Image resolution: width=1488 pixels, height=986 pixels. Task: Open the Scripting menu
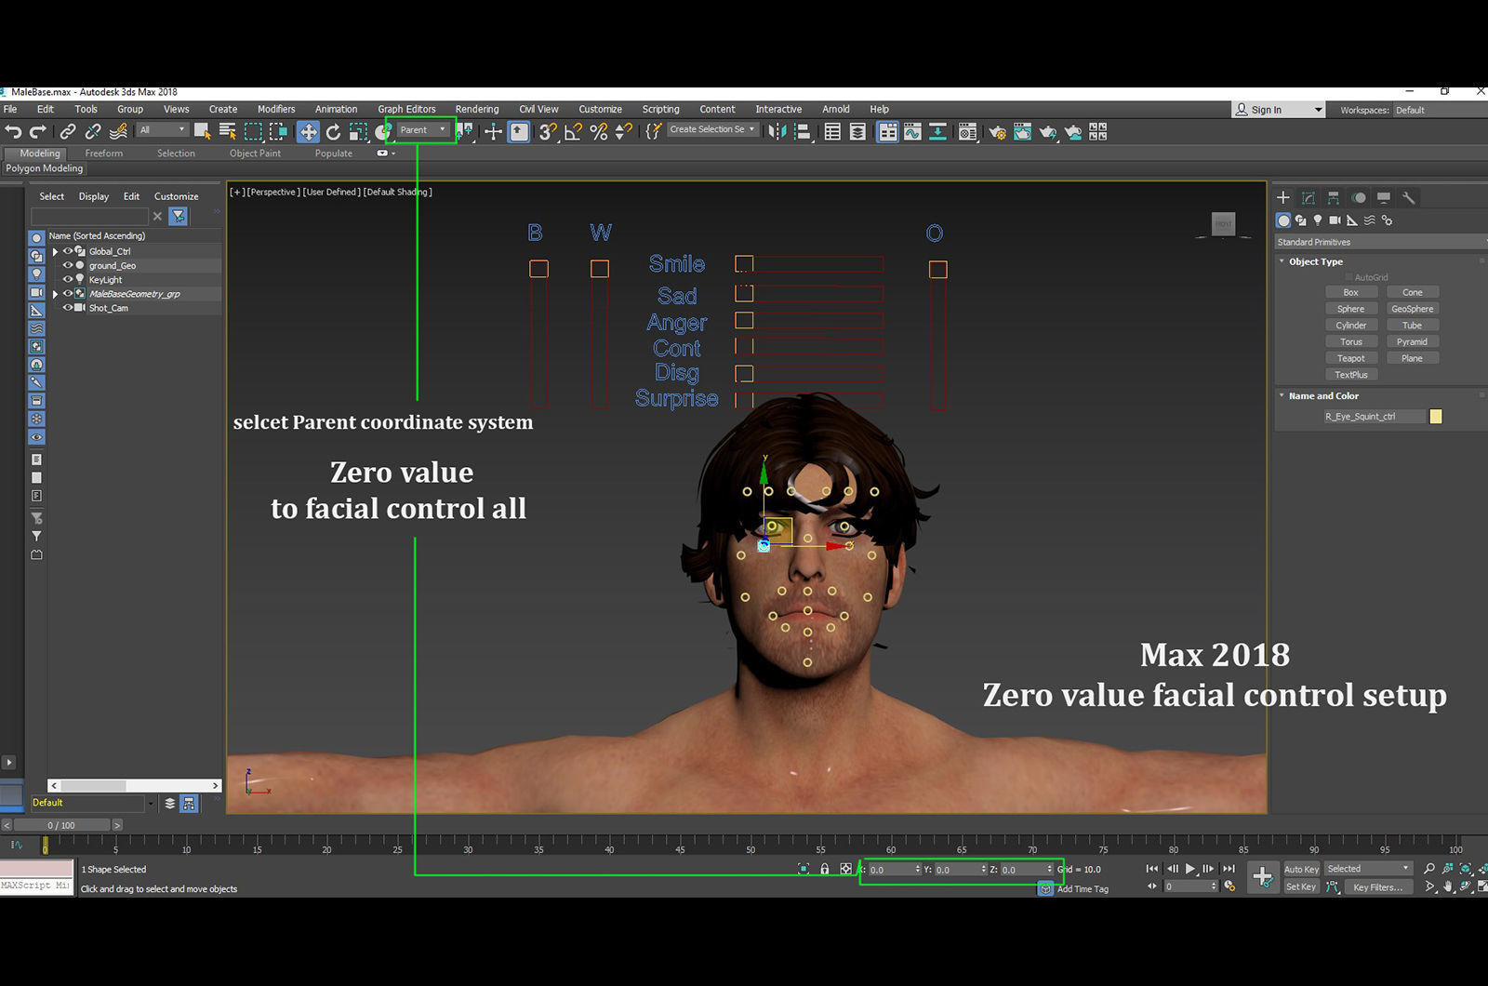660,109
